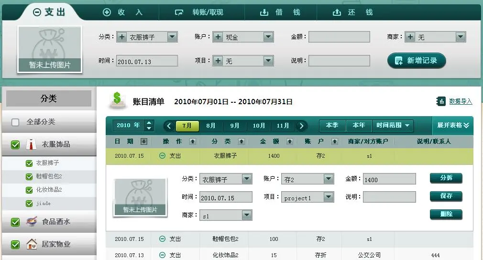The height and width of the screenshot is (260, 483).
Task: Click 衣服饰品 category tie icon
Action: click(x=31, y=144)
